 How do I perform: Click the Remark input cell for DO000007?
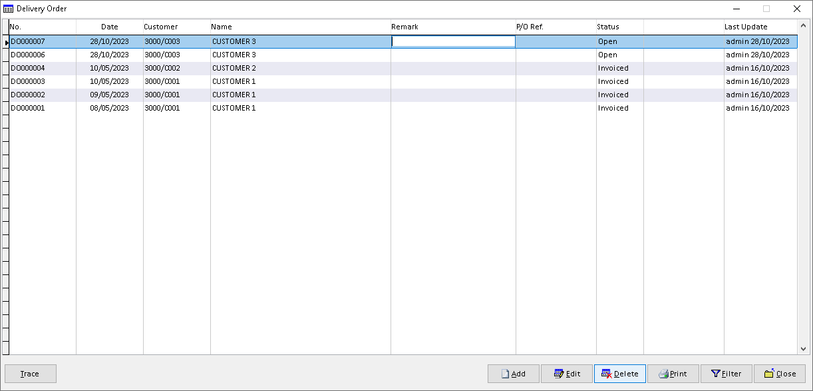click(453, 41)
